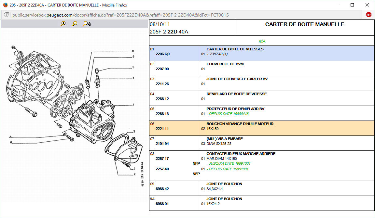Click the site information icon in address bar

click(6, 15)
